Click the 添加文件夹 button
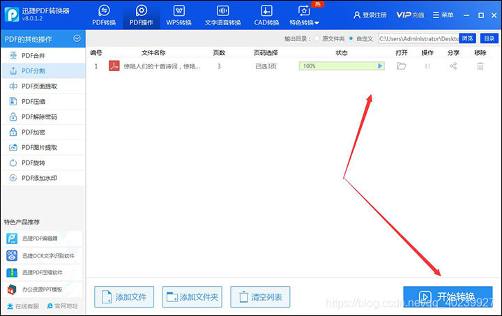This screenshot has height=316, width=502. coord(192,296)
